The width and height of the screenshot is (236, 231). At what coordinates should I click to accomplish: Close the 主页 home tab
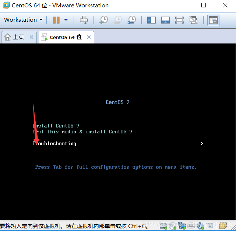tap(31, 37)
